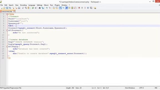Close the current document via toolbar Close icon
The height and width of the screenshot is (90, 160).
pyautogui.click(x=13, y=8)
